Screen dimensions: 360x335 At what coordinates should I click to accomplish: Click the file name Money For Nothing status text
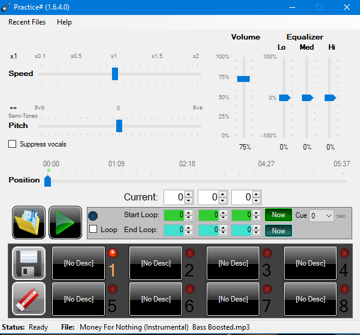pos(165,327)
